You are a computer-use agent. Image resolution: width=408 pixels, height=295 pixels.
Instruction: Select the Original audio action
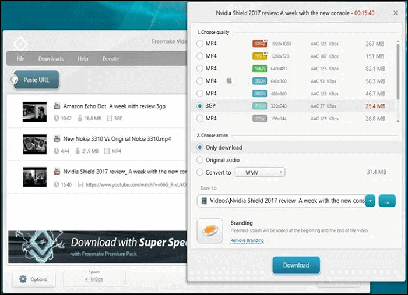point(201,160)
